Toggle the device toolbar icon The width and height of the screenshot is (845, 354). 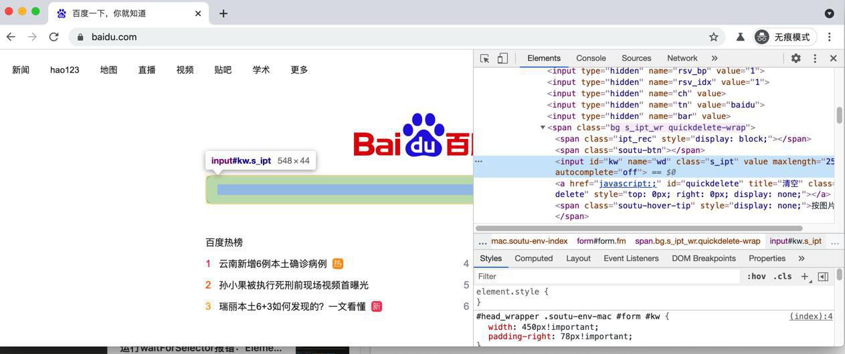(502, 58)
